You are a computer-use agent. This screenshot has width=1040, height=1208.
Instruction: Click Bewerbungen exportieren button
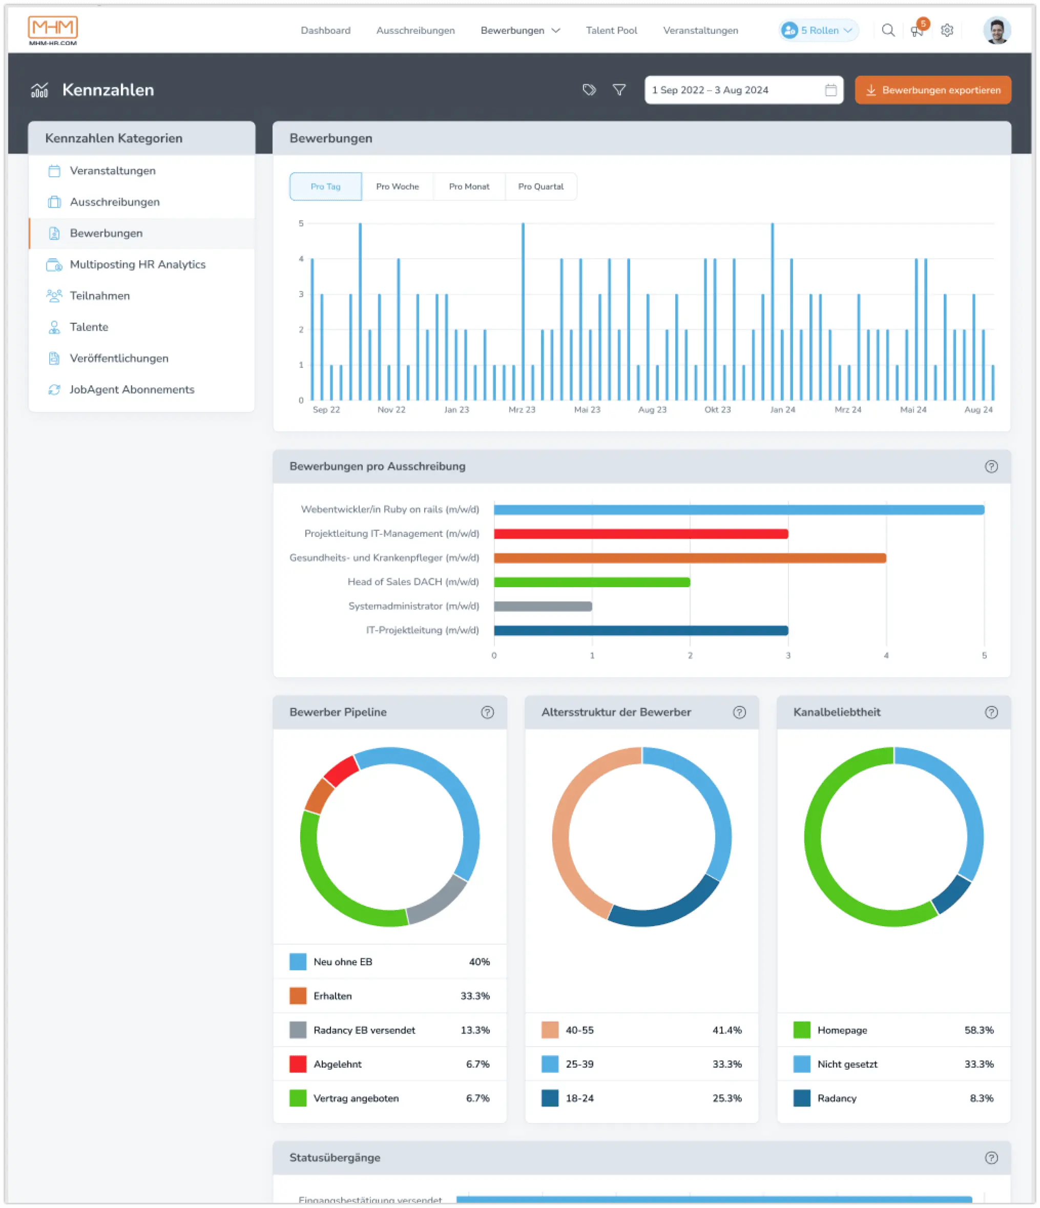[933, 90]
